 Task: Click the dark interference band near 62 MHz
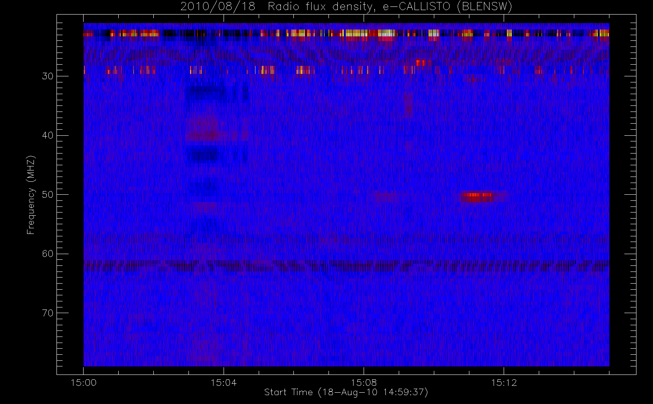(346, 266)
